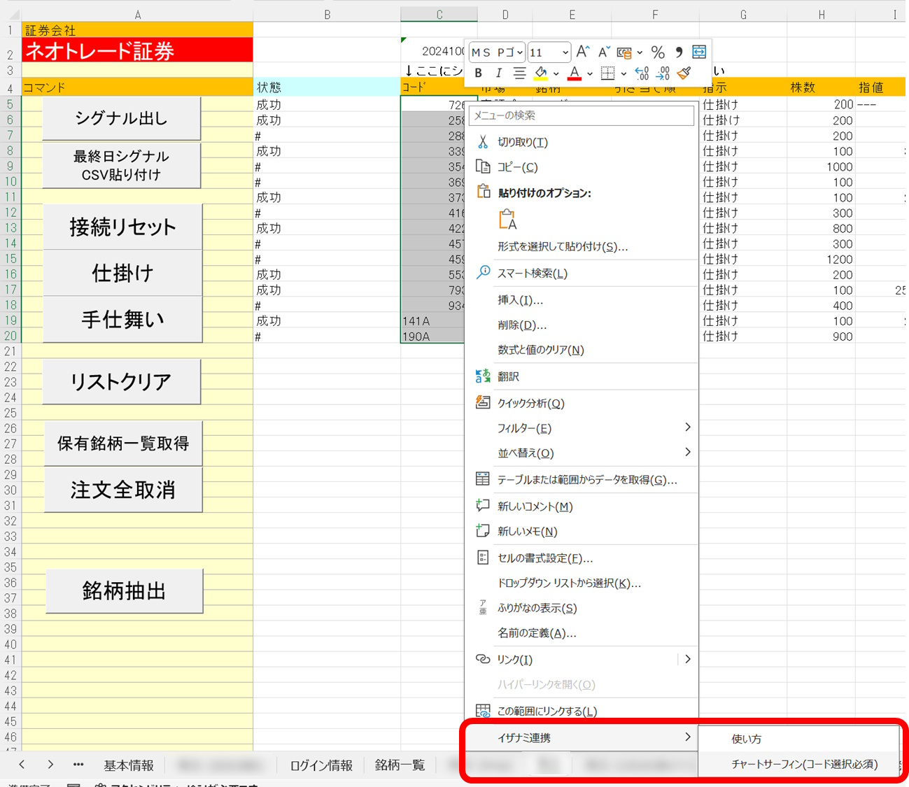Apply accounting number format icon
This screenshot has width=909, height=787.
coord(624,52)
